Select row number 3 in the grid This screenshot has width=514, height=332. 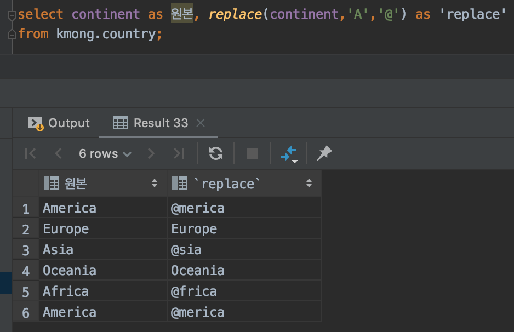click(x=26, y=250)
